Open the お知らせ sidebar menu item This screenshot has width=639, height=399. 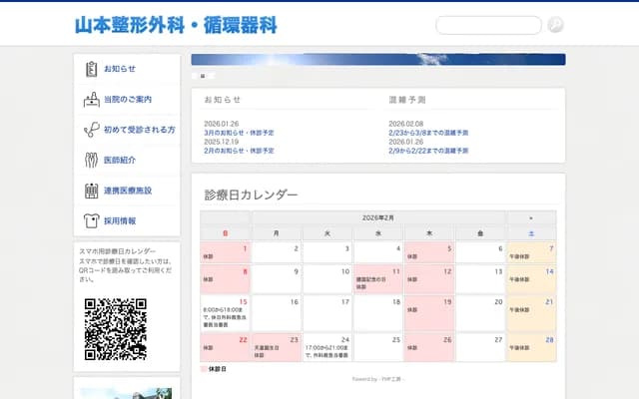pos(120,69)
